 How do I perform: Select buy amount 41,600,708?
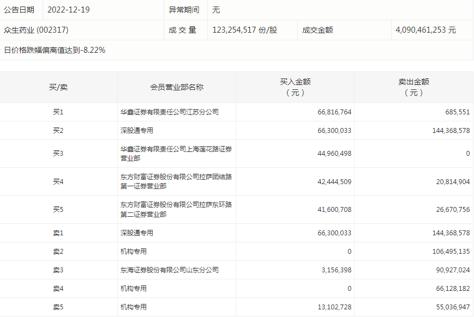pos(334,209)
